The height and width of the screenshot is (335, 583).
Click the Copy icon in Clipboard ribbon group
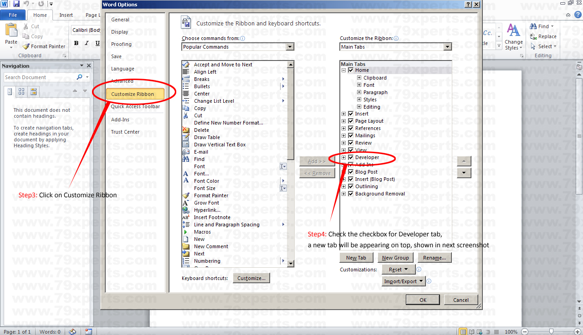coord(26,36)
